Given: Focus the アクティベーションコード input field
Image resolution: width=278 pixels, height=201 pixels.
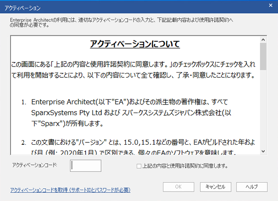Looking at the screenshot, I should [86, 166].
